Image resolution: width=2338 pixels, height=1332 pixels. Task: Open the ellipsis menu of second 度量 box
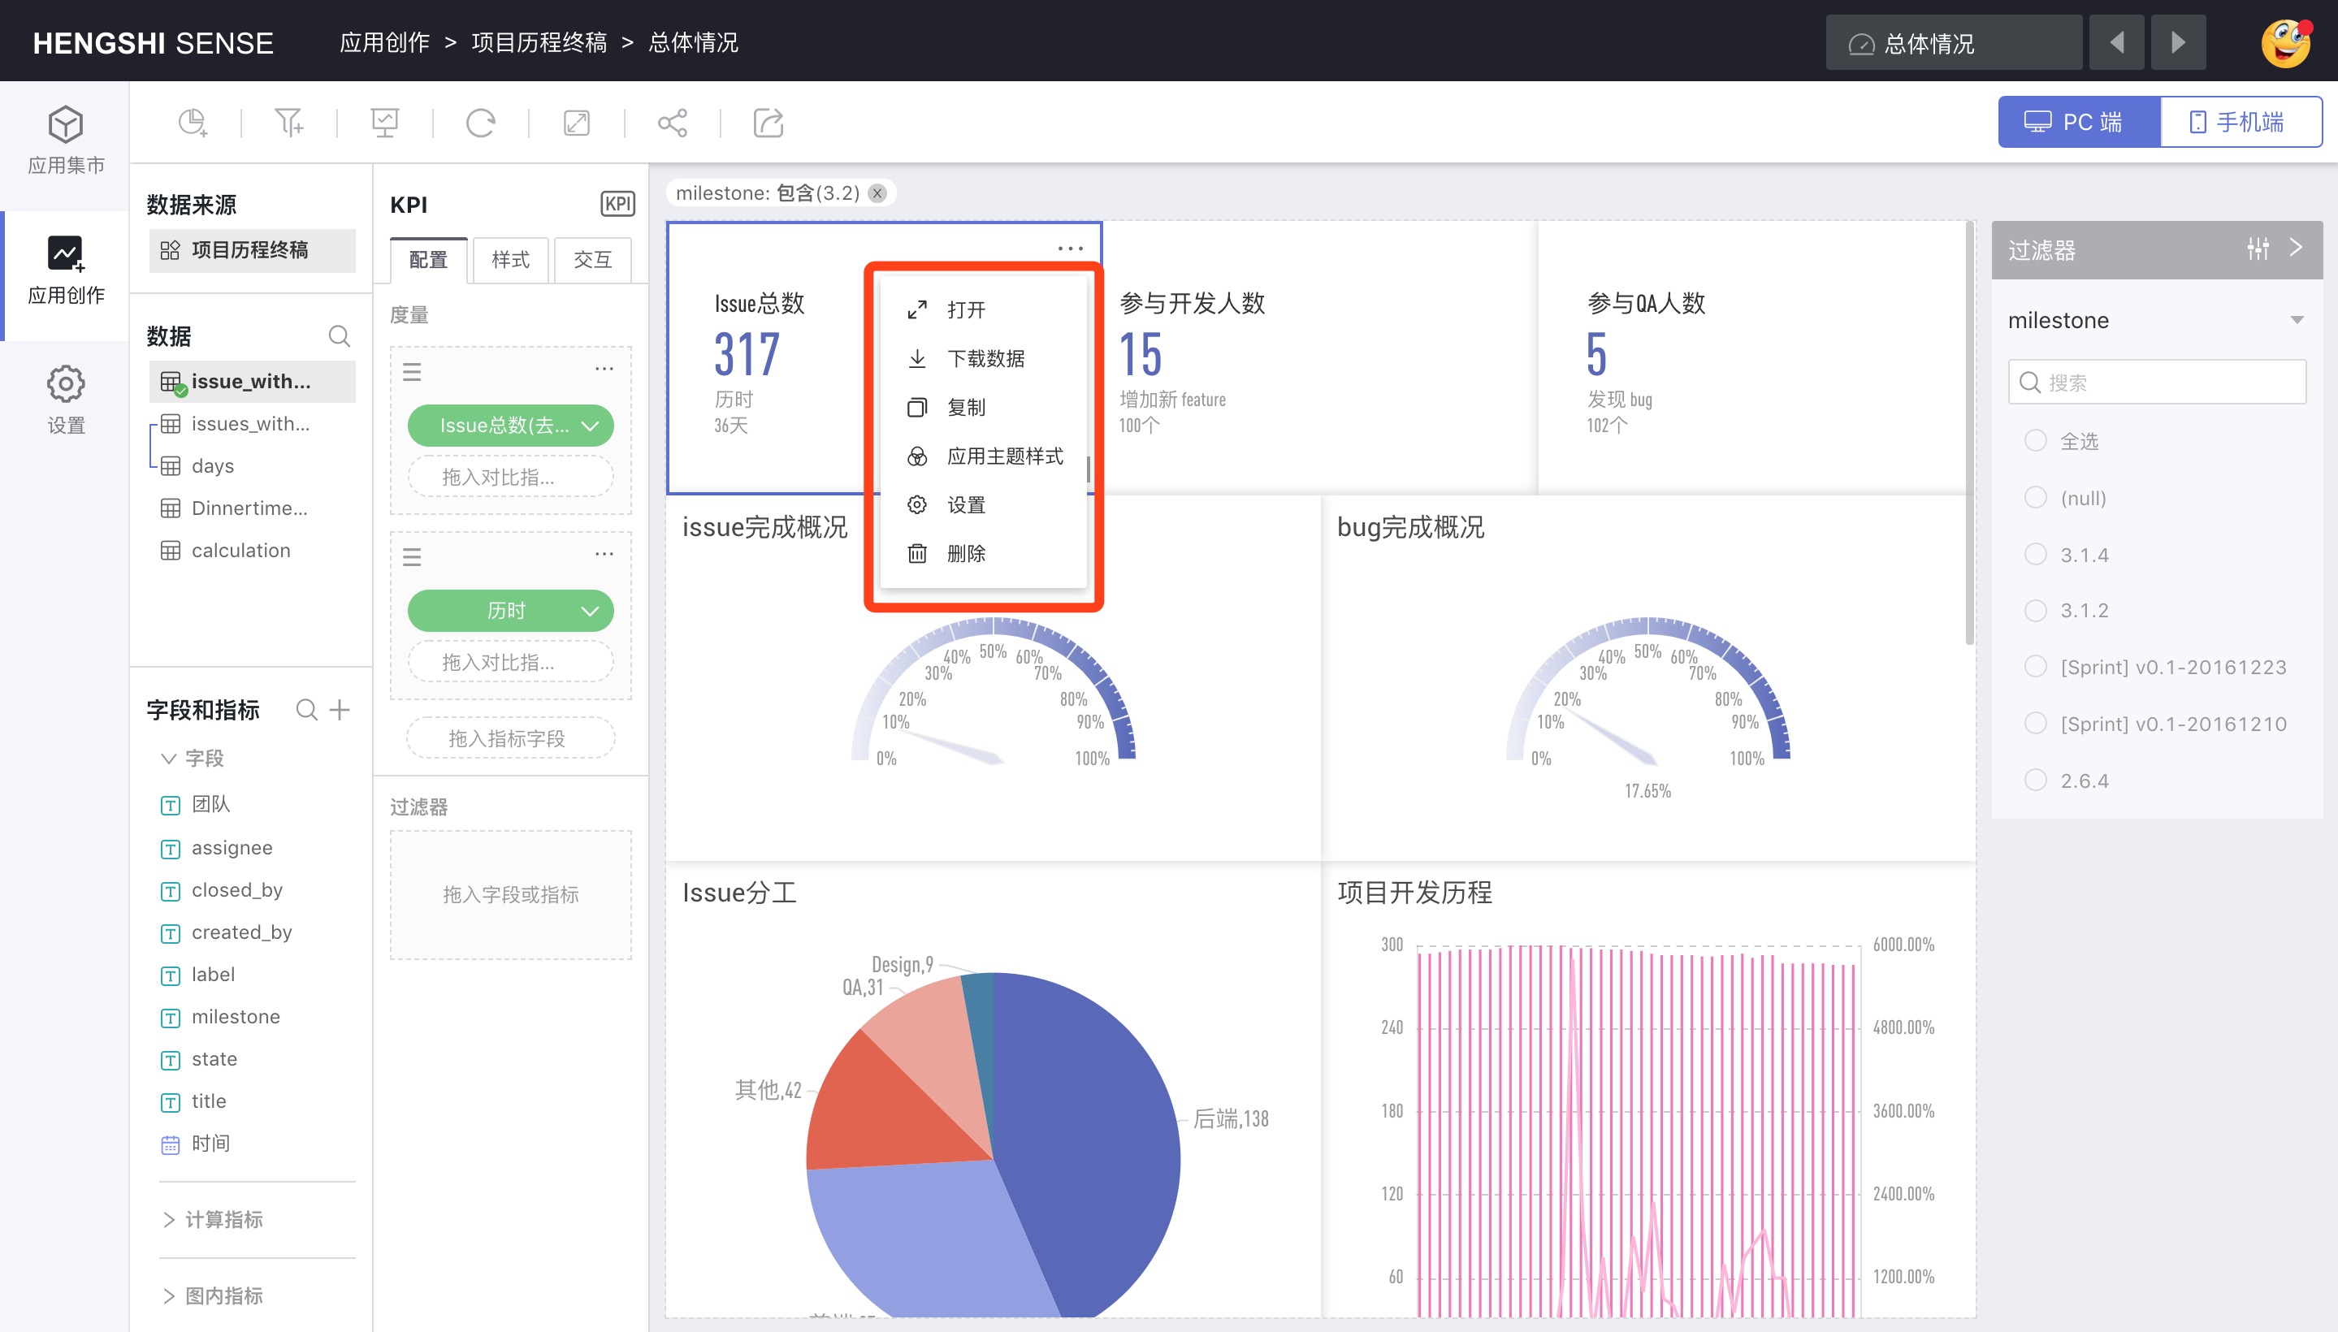click(x=604, y=553)
